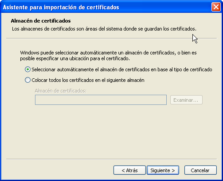The height and width of the screenshot is (181, 223).
Task: Click the greyed-out Examinar... button
Action: coord(186,100)
